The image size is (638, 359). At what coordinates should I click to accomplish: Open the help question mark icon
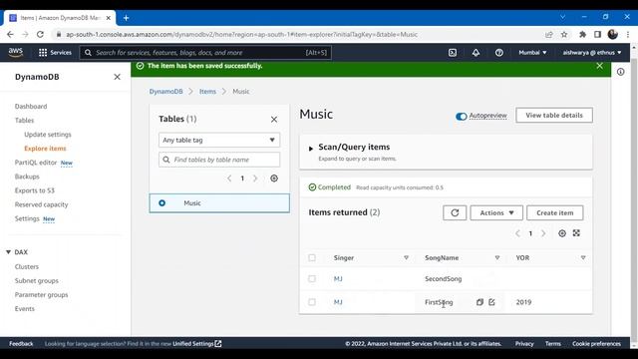498,53
